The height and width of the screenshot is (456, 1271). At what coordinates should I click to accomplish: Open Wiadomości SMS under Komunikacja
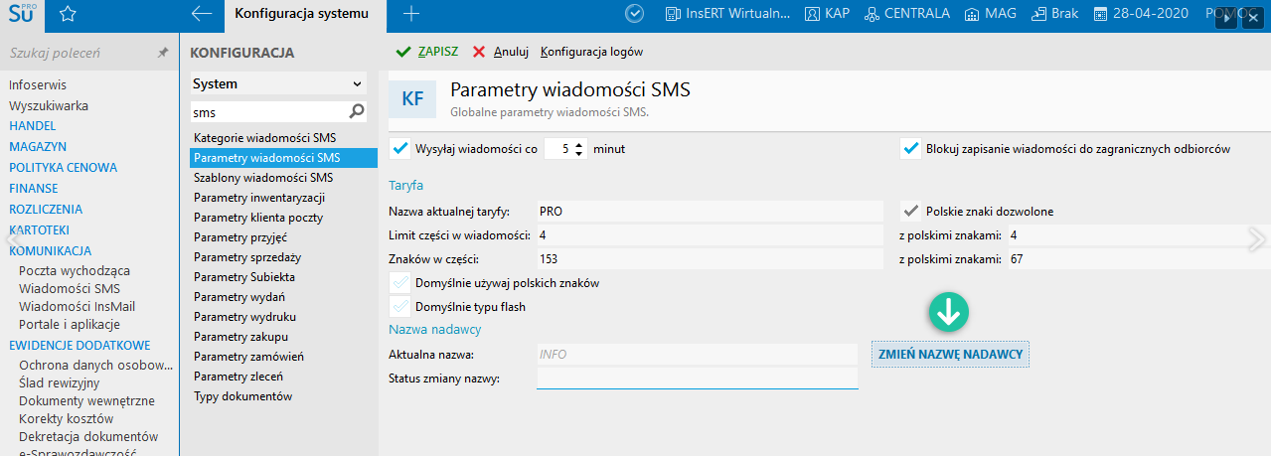click(x=70, y=288)
